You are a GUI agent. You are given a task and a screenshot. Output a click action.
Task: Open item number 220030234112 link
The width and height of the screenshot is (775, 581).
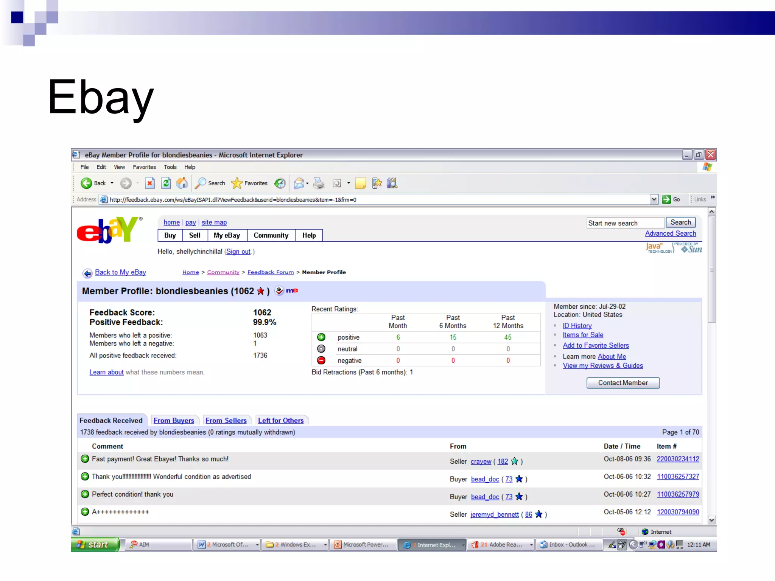coord(678,459)
